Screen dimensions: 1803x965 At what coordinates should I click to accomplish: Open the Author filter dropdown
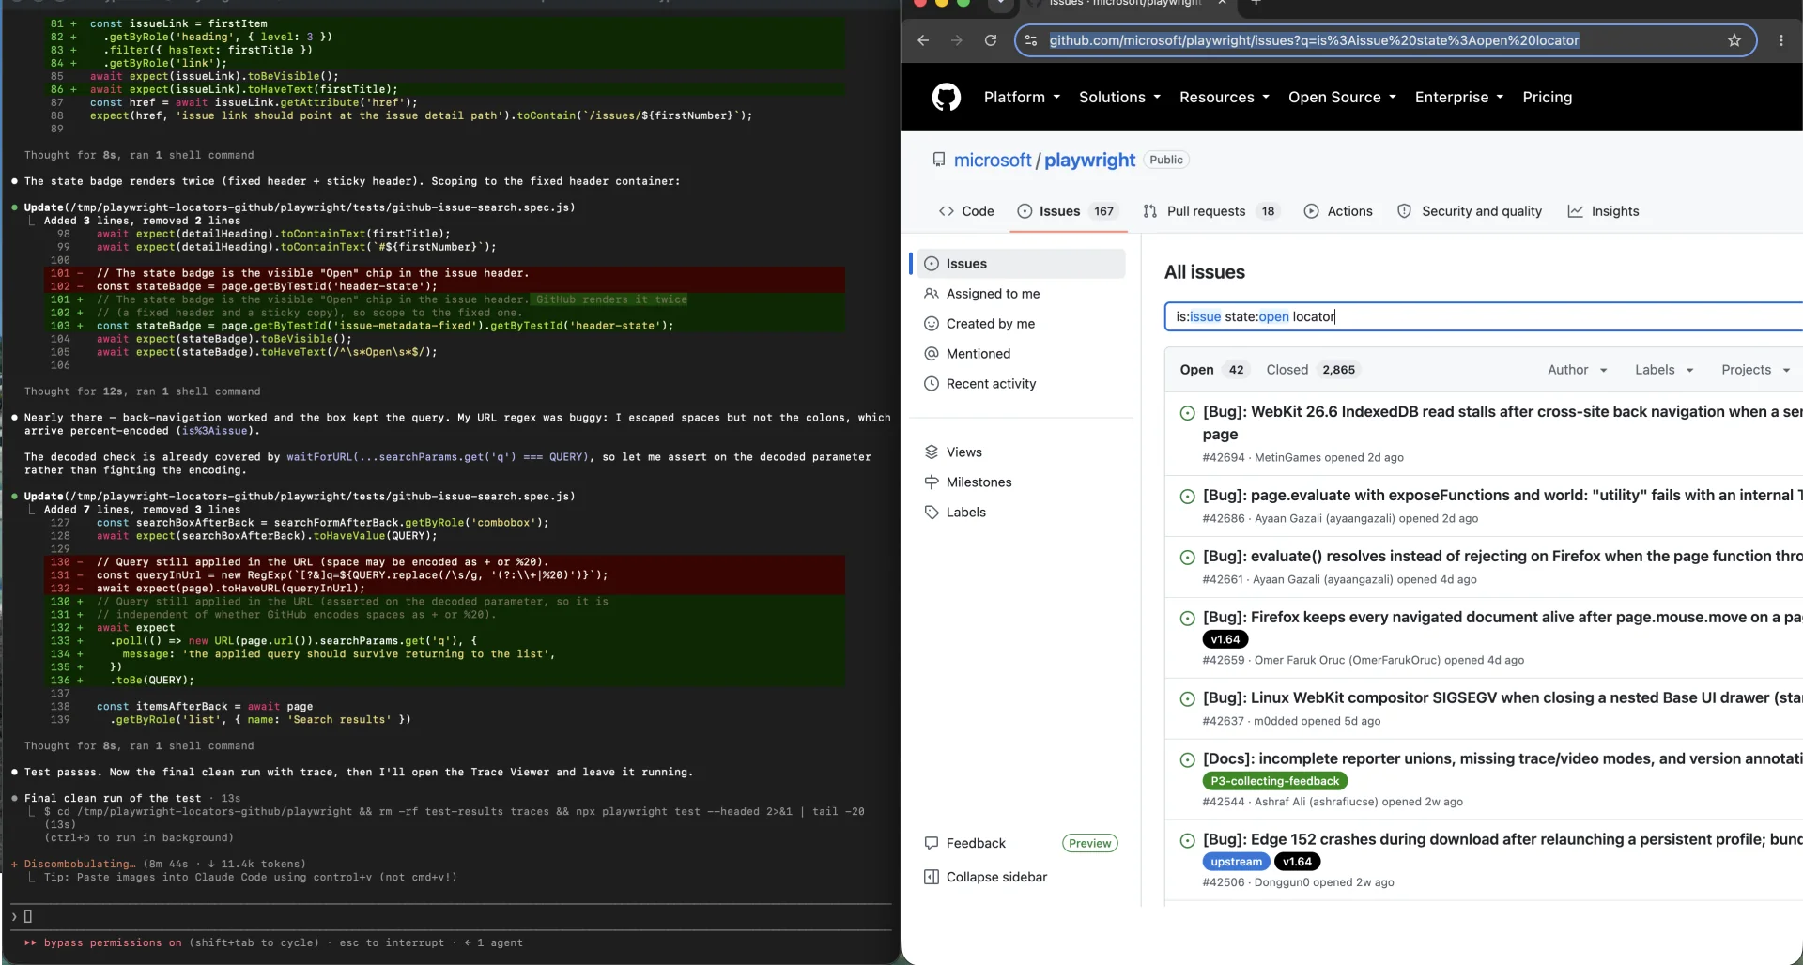[1578, 370]
